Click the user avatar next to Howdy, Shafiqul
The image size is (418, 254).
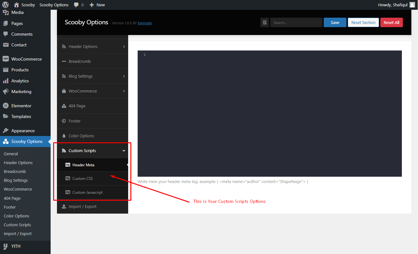coord(412,5)
